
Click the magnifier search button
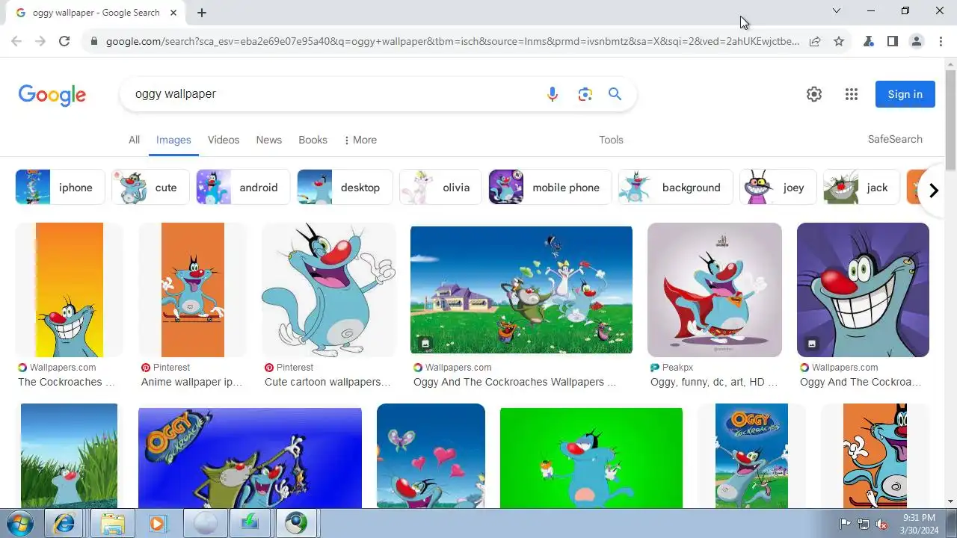tap(615, 94)
